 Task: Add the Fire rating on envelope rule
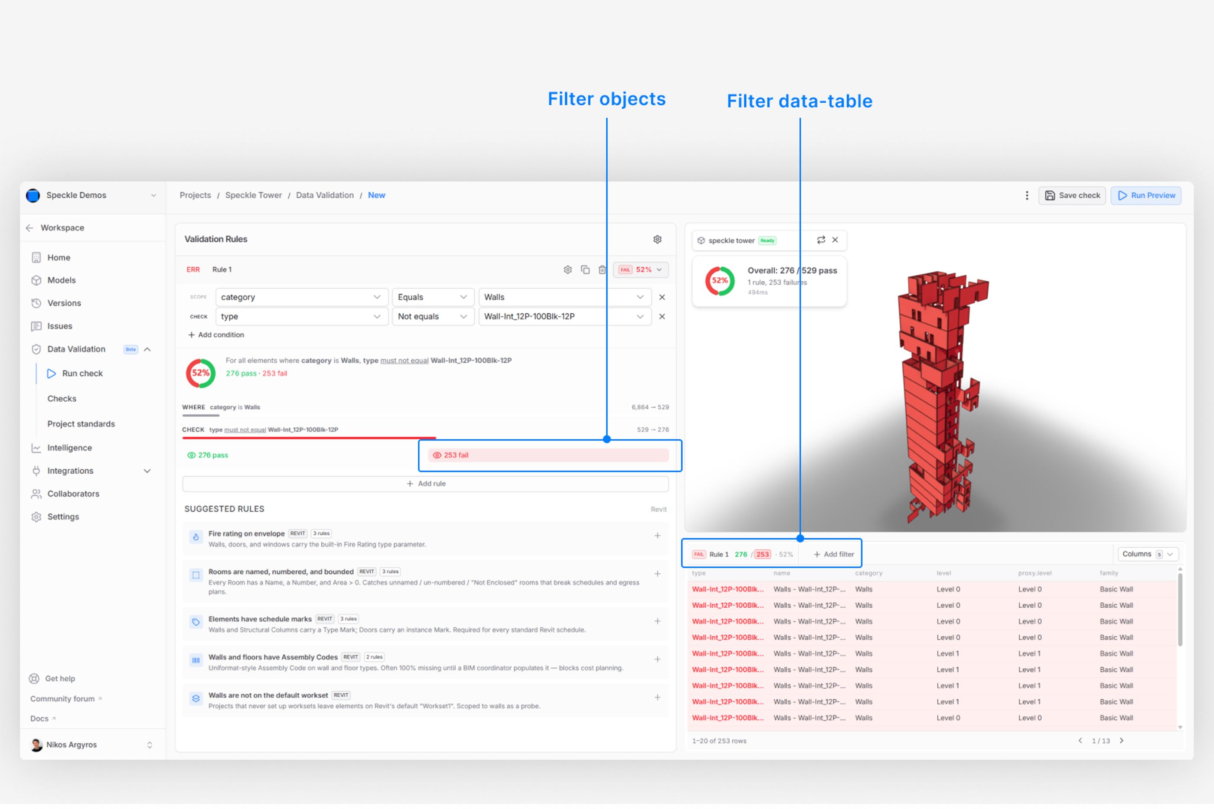click(657, 536)
